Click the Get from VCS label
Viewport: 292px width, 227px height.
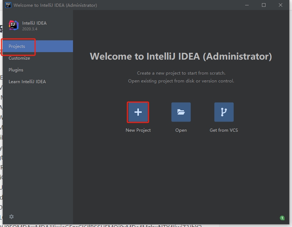(x=224, y=130)
